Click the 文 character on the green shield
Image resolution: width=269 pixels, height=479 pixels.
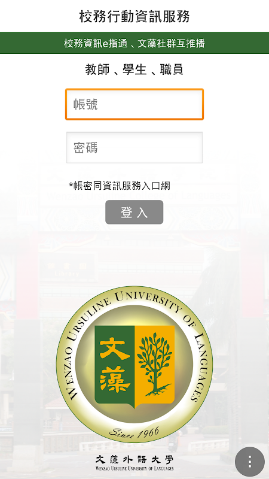point(114,350)
